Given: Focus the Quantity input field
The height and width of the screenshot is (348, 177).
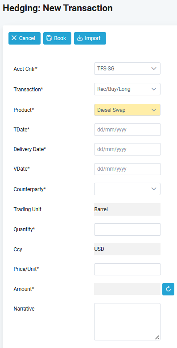Looking at the screenshot, I should pos(128,229).
